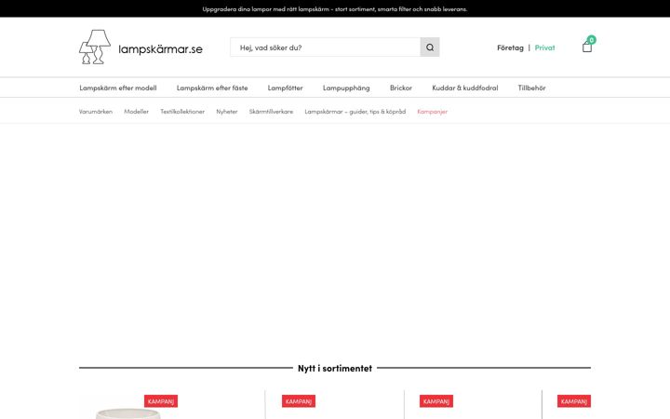The image size is (670, 419).
Task: Open Textilkollektioner link
Action: (x=182, y=112)
